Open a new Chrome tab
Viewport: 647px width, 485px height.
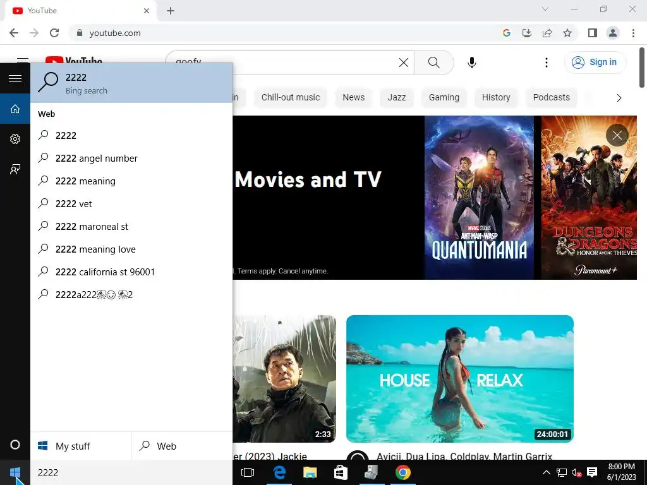click(x=171, y=11)
